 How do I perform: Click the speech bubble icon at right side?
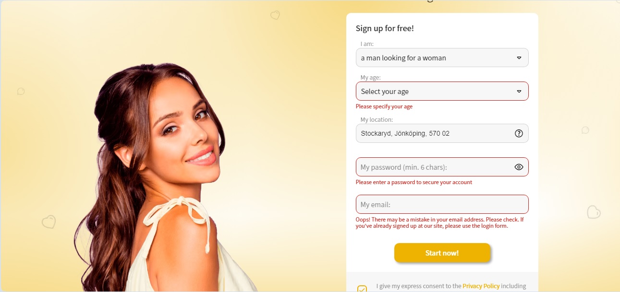coord(585,130)
